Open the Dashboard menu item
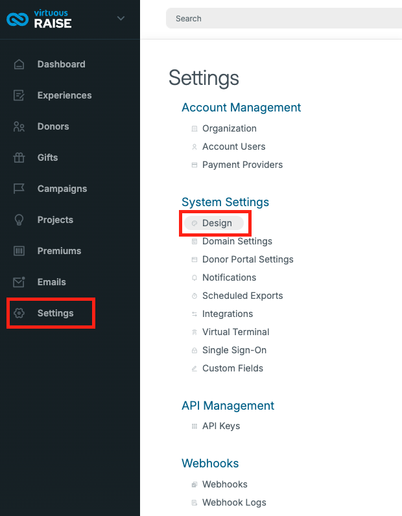This screenshot has height=516, width=402. click(61, 64)
